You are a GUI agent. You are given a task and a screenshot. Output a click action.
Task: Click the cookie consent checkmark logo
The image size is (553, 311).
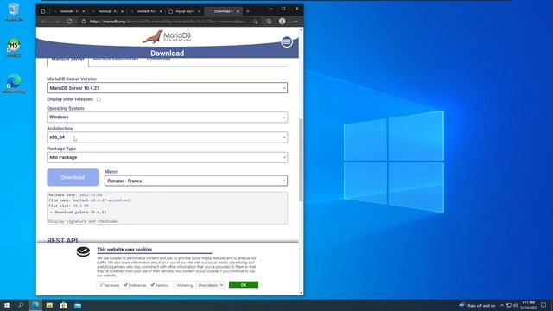[83, 251]
